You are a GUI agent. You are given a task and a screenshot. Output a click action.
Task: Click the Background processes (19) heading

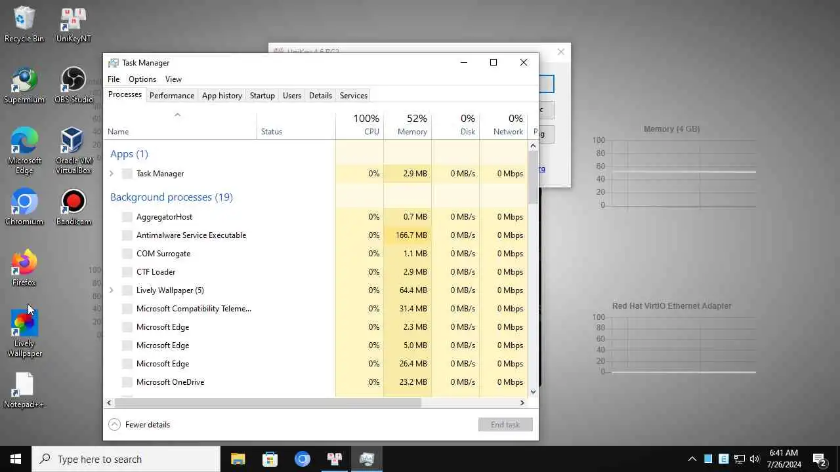coord(171,197)
